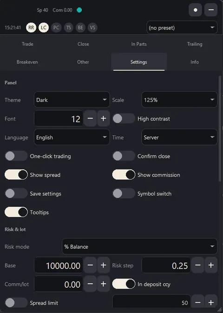Enable One-click trading toggle
Viewport: 223px width, 313px height.
16,156
